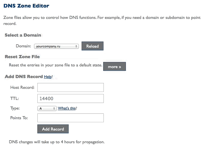This screenshot has width=201, height=146.
Task: Click the DNS propagation notice text
Action: [x=57, y=142]
